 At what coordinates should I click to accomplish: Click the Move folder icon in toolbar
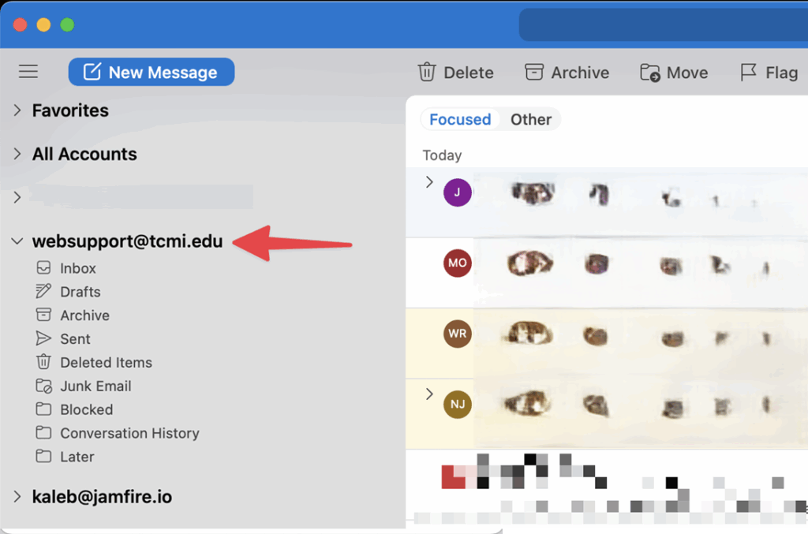[x=650, y=73]
